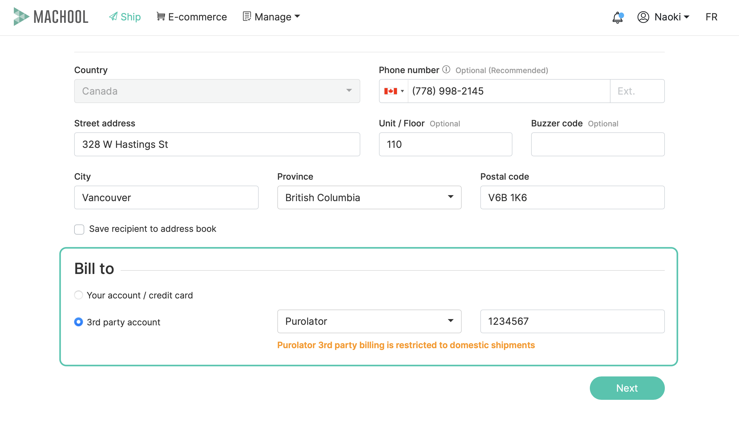
Task: Click the Postal code field
Action: coord(572,198)
